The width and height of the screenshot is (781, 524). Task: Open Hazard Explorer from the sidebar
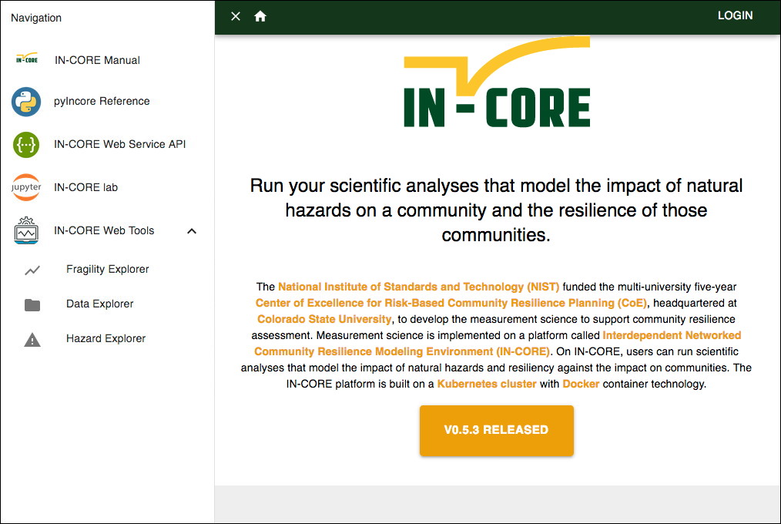click(x=106, y=339)
